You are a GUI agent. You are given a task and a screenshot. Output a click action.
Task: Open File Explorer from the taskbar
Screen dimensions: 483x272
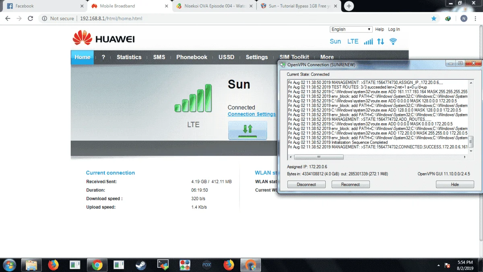31,265
